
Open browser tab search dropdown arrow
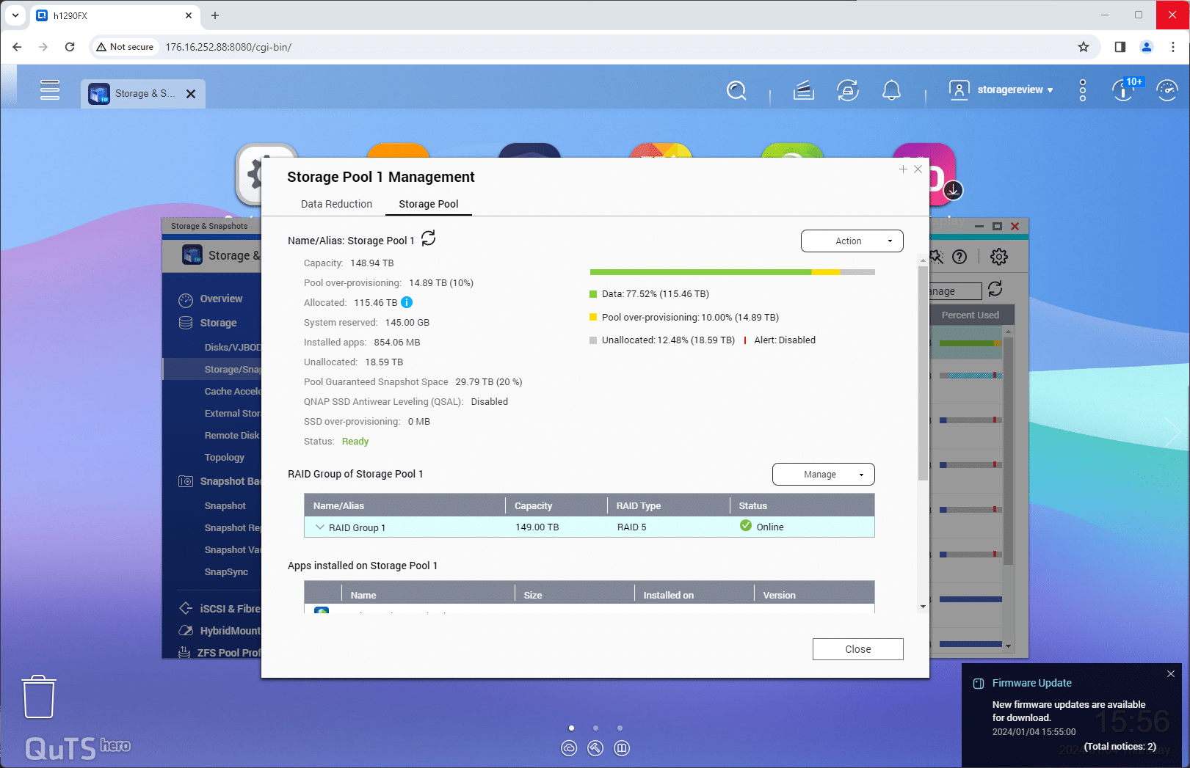coord(15,15)
